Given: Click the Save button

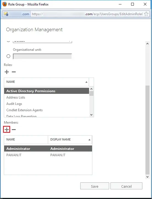Looking at the screenshot, I should 95,186.
